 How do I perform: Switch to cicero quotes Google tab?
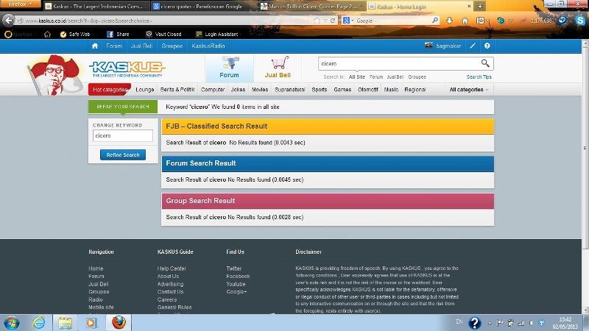click(x=202, y=7)
